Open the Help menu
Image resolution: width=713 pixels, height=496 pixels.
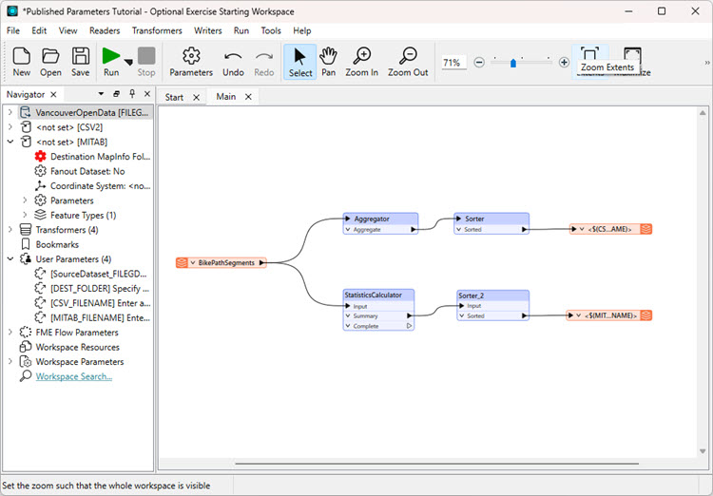point(302,30)
